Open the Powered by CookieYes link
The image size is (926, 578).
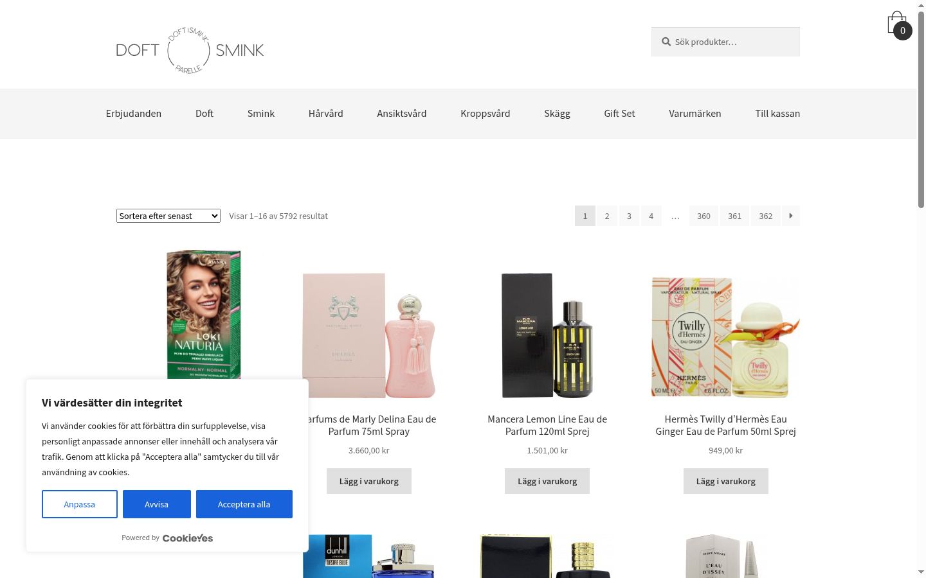(167, 538)
